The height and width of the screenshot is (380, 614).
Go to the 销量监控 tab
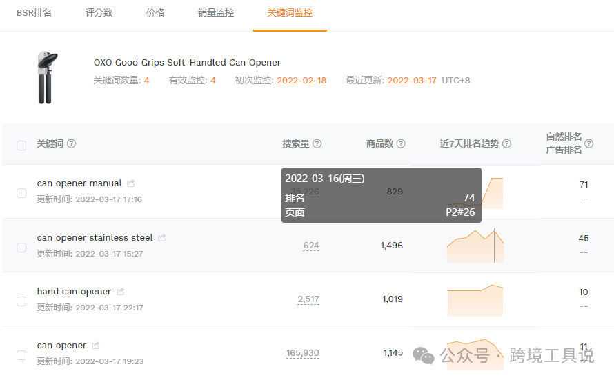[216, 13]
